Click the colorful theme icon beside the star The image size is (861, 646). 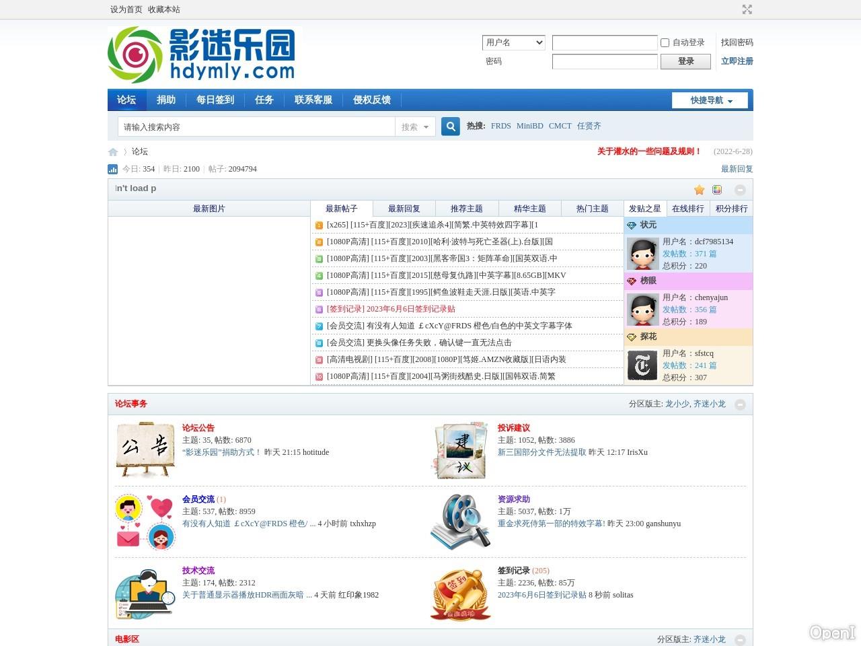click(717, 190)
